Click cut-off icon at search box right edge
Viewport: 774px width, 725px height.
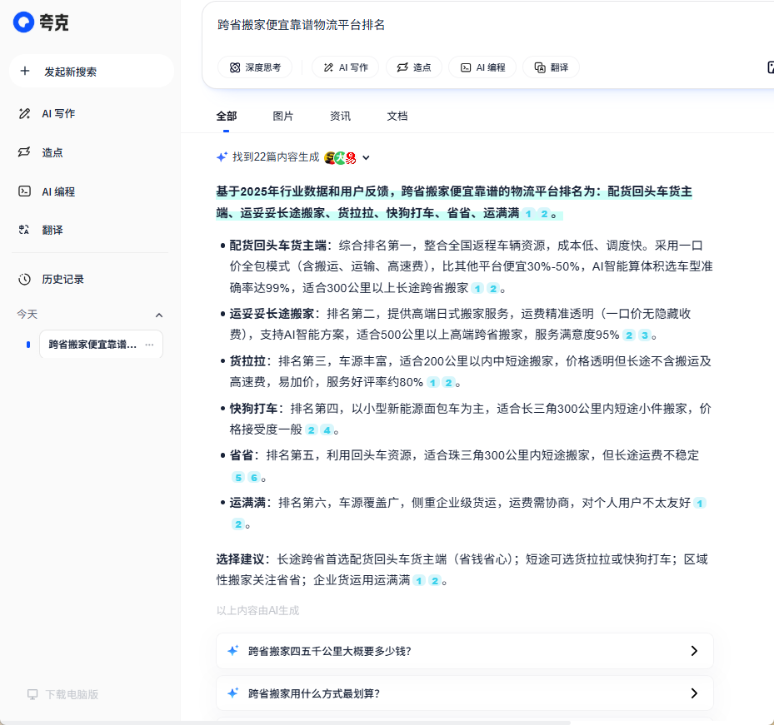(771, 67)
